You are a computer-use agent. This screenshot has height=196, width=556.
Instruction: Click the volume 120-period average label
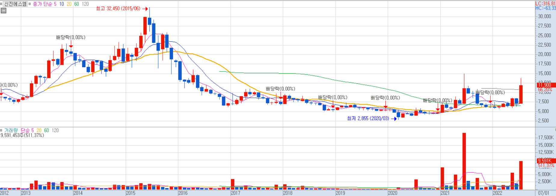click(55, 130)
